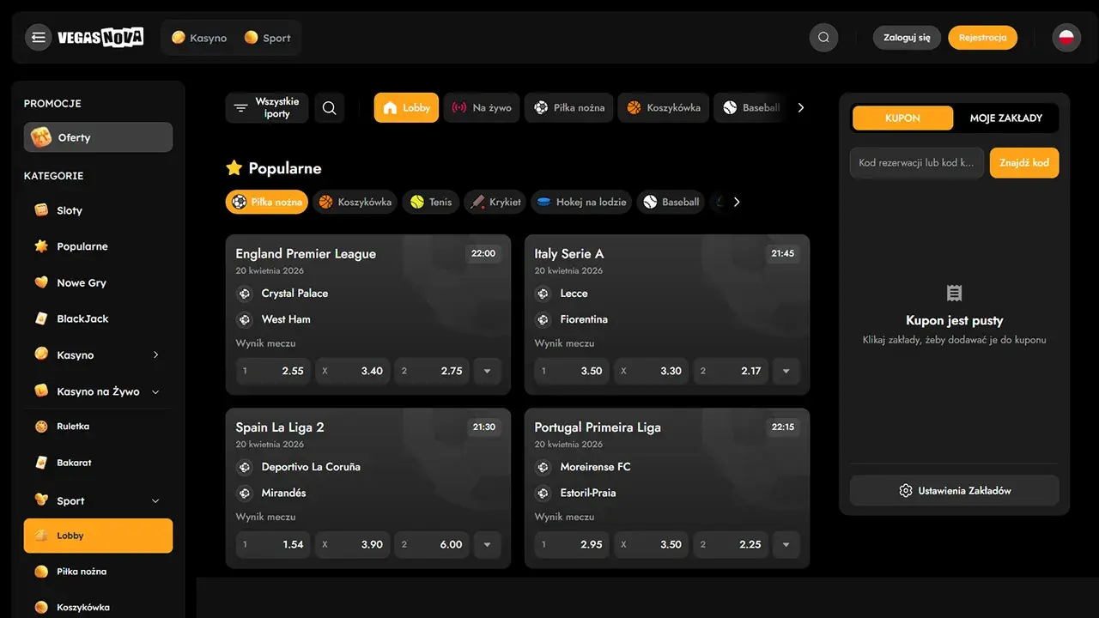Click the empty coupon receipt icon
The image size is (1099, 618).
(954, 294)
